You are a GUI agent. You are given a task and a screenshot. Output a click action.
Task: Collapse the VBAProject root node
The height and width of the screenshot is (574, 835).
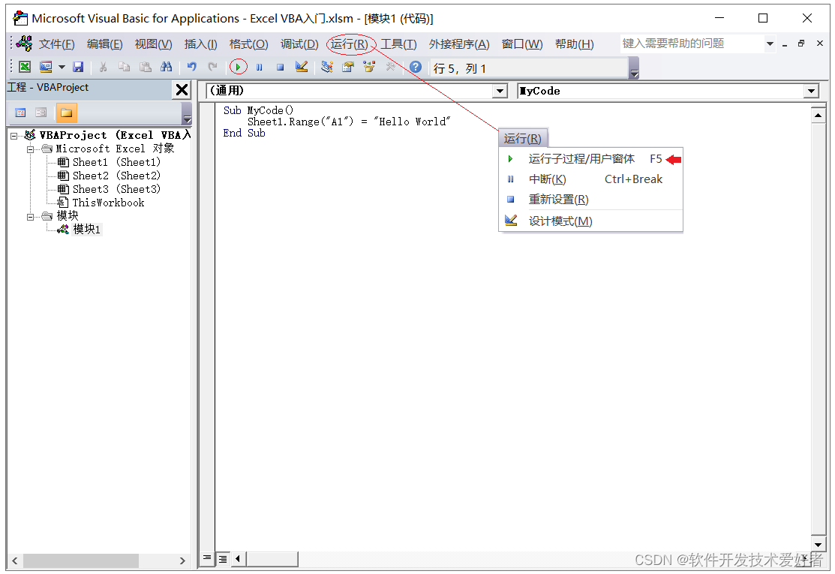coord(14,136)
